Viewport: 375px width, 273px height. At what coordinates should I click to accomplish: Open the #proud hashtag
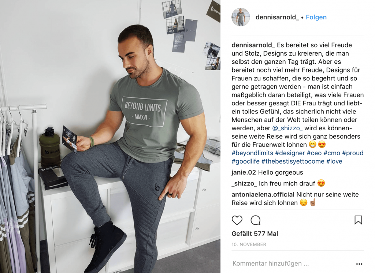(353, 153)
